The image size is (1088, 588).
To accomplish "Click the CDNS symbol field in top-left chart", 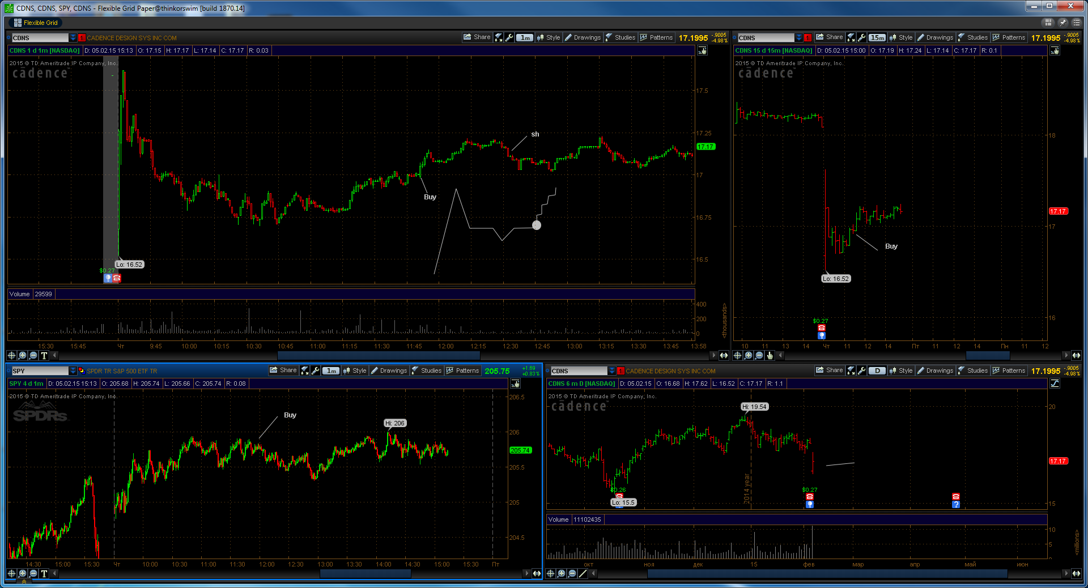I will (x=40, y=38).
